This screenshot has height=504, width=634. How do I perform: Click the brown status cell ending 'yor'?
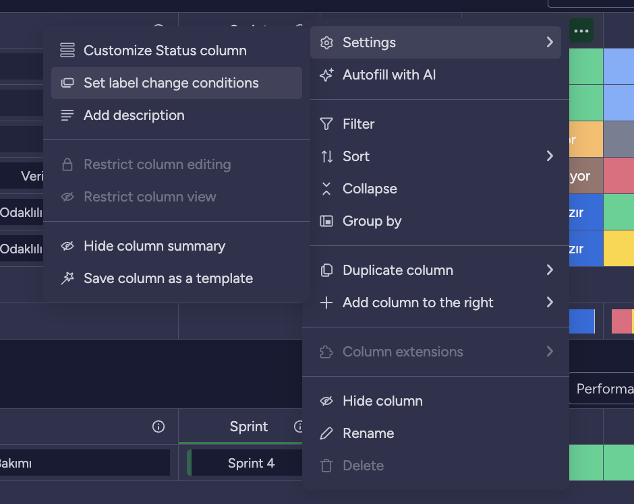pos(586,176)
